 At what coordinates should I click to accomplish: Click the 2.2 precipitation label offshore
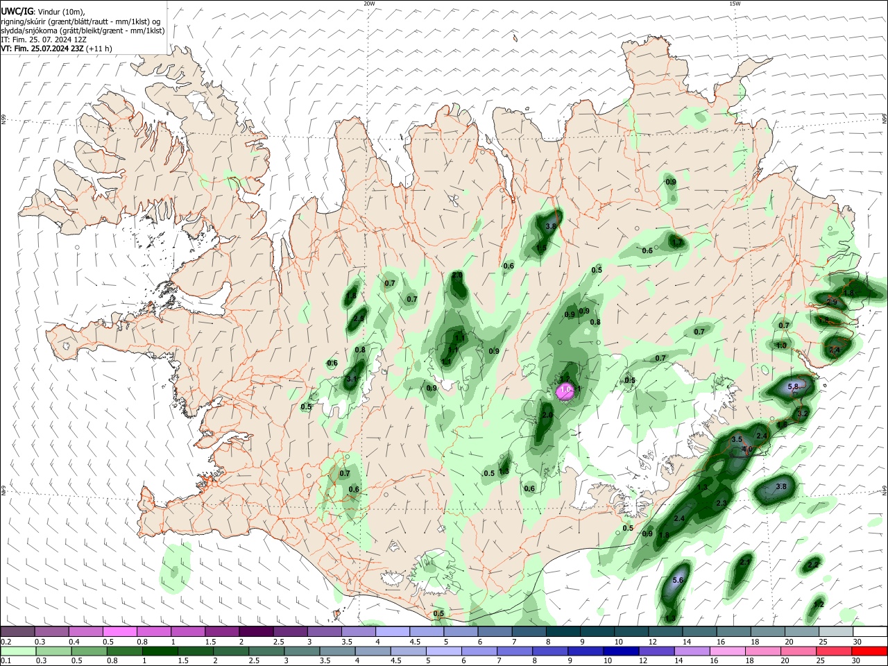(813, 565)
